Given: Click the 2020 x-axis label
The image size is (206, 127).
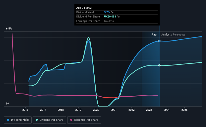Looking at the screenshot, I should 96,110.
